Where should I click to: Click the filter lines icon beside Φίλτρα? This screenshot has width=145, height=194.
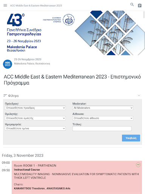click(5, 95)
